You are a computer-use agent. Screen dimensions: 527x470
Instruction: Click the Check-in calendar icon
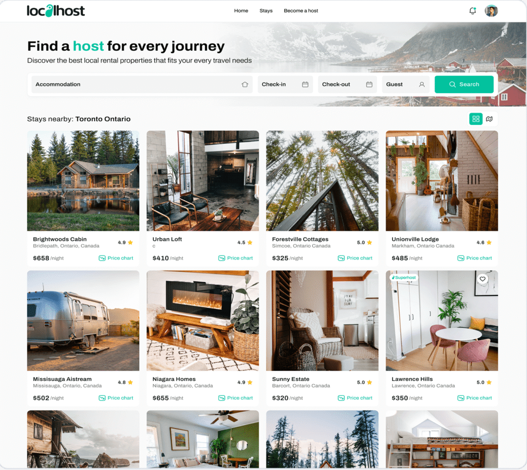(x=305, y=84)
